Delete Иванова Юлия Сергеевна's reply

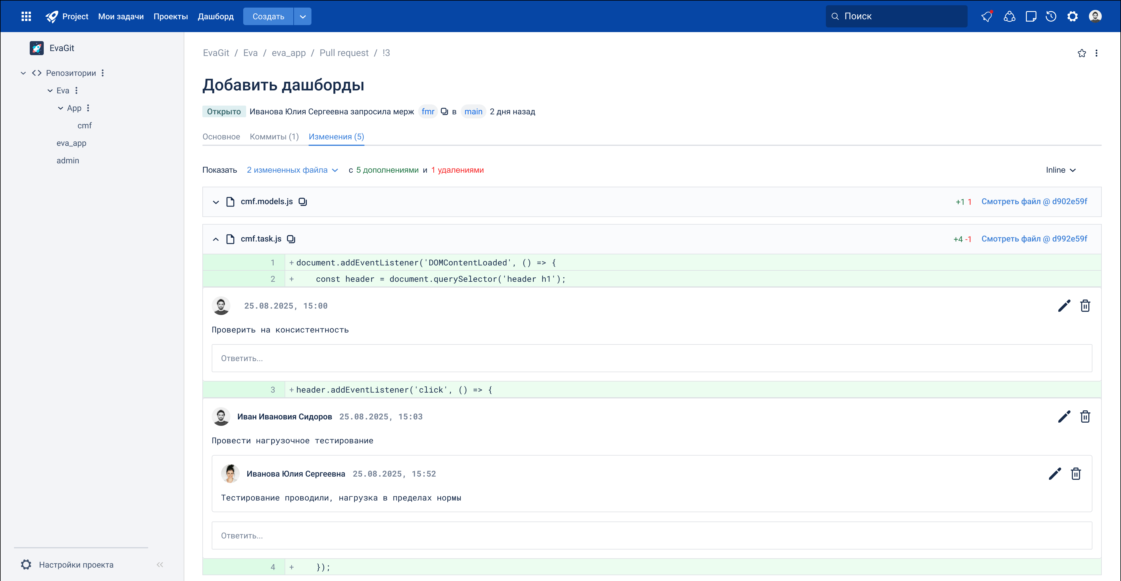(x=1076, y=473)
